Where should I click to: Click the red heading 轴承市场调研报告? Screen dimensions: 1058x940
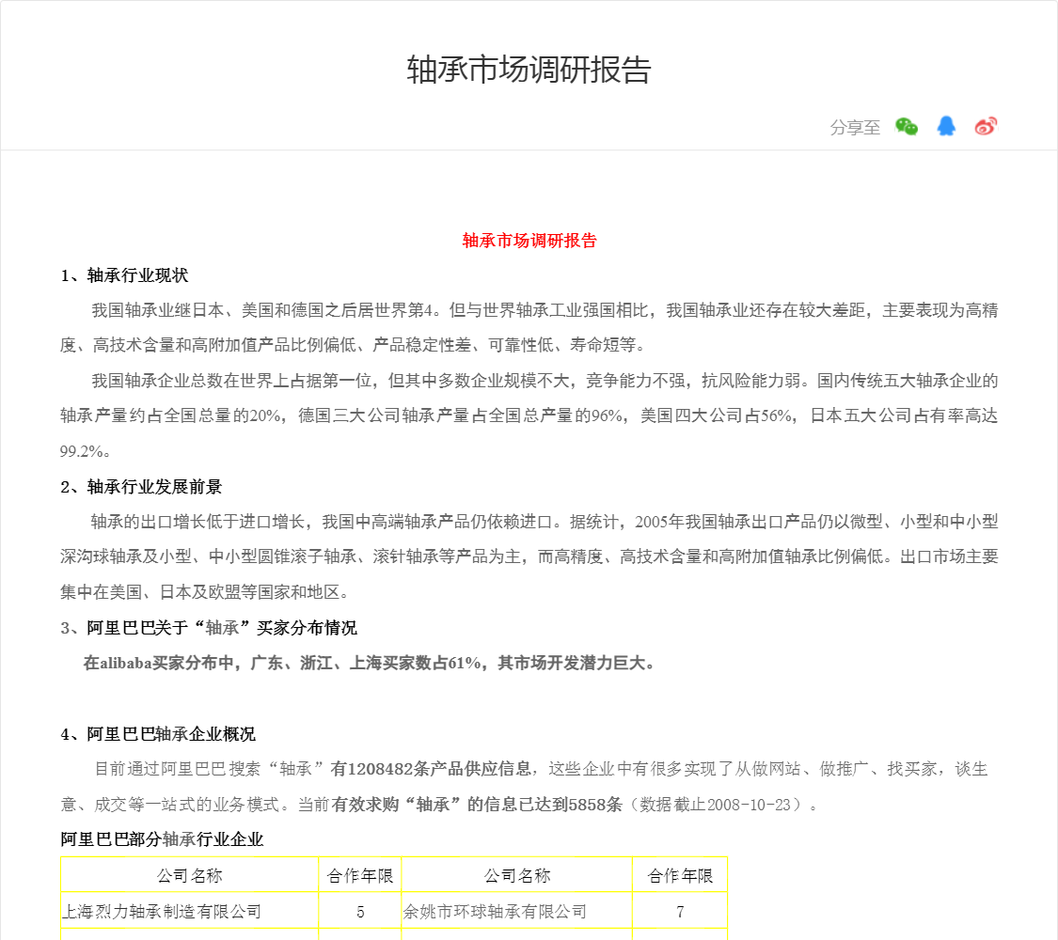click(529, 241)
